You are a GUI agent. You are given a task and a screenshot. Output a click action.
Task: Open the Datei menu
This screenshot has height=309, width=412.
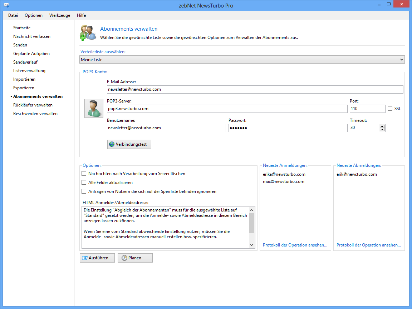pyautogui.click(x=13, y=15)
